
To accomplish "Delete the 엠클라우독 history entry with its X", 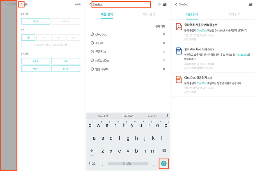I will pyautogui.click(x=164, y=69).
